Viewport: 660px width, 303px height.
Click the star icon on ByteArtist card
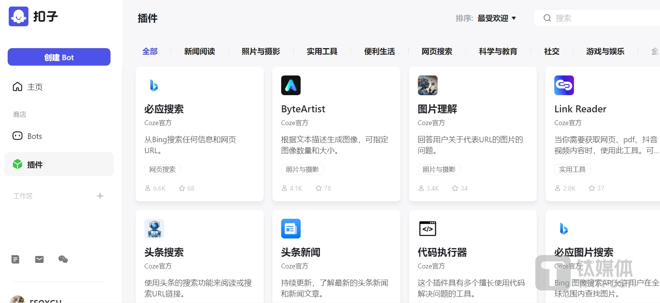click(x=319, y=189)
